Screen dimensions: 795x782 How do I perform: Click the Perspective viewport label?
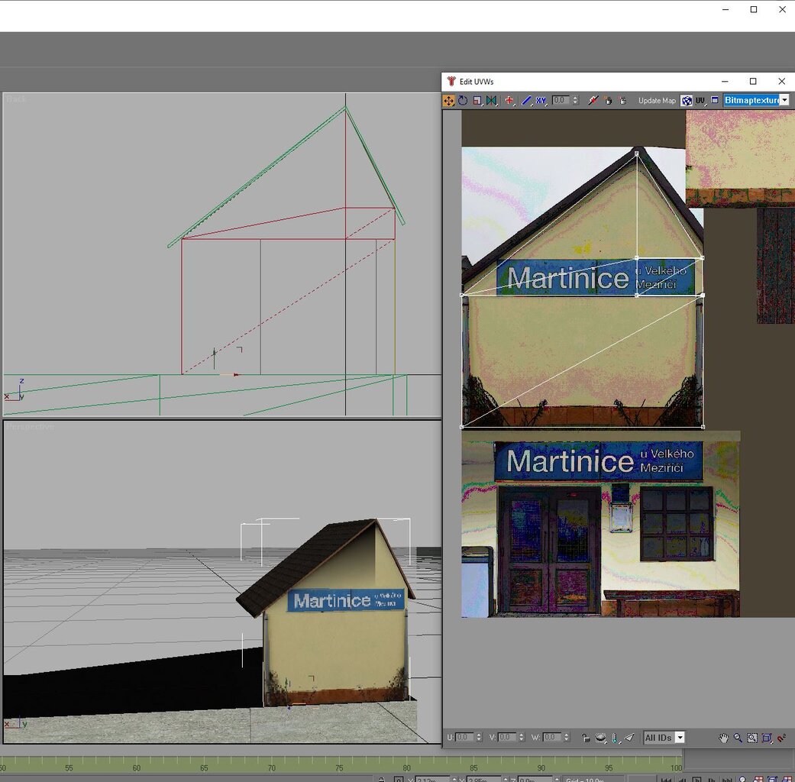[31, 427]
